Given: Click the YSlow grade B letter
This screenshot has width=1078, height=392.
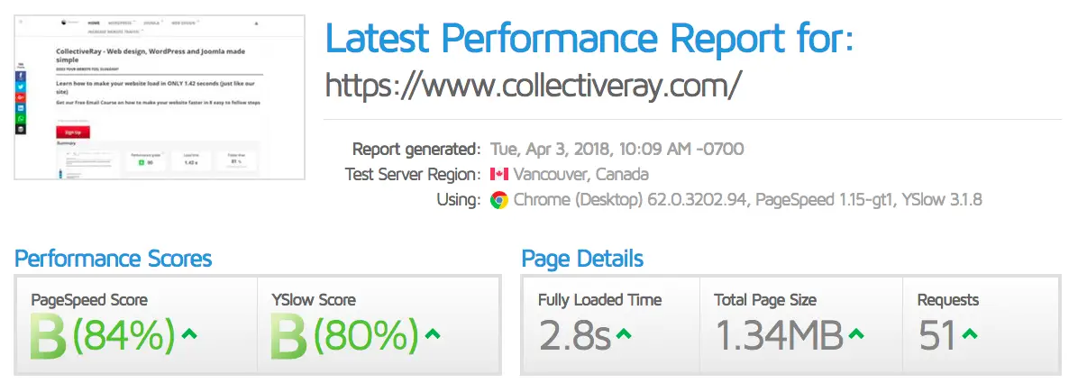Looking at the screenshot, I should [x=288, y=336].
